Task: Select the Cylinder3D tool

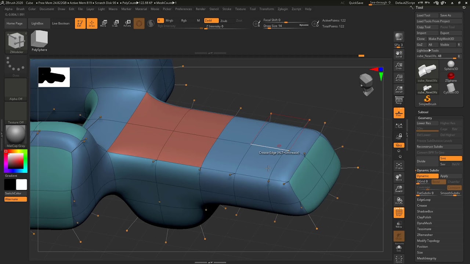Action: (x=451, y=89)
